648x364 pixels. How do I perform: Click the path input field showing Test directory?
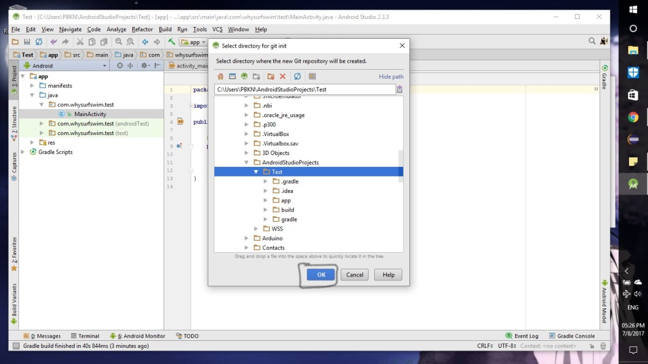pos(302,89)
